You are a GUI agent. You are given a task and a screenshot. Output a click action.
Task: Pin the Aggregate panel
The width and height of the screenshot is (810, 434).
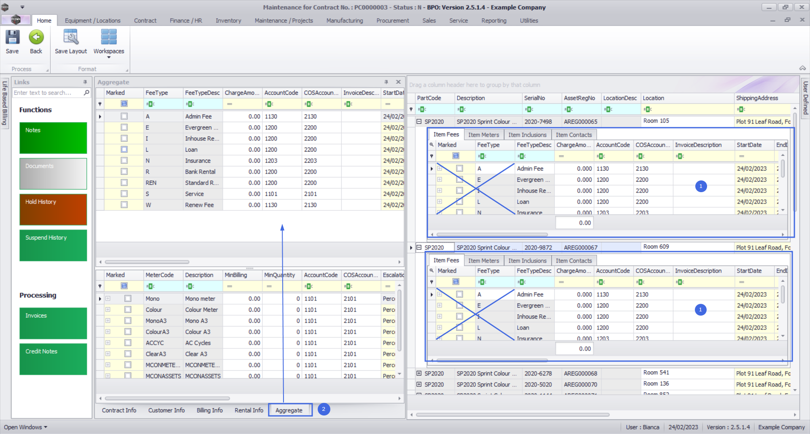[386, 82]
